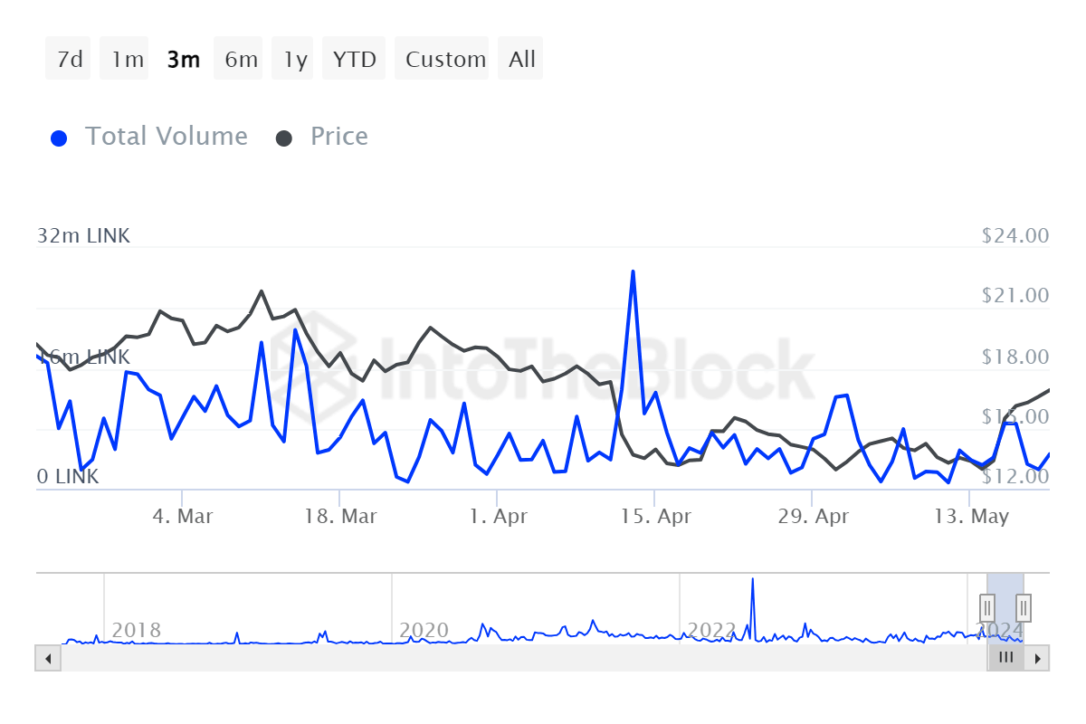
Task: Switch chart to YTD range
Action: coord(354,60)
